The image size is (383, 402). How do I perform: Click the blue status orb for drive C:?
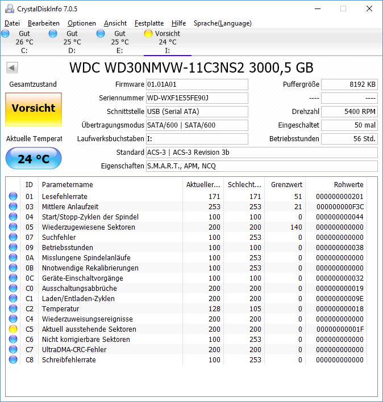[x=5, y=33]
